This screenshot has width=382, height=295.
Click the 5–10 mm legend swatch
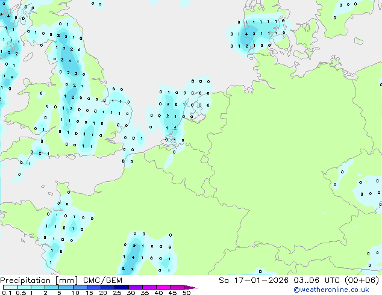(66, 287)
